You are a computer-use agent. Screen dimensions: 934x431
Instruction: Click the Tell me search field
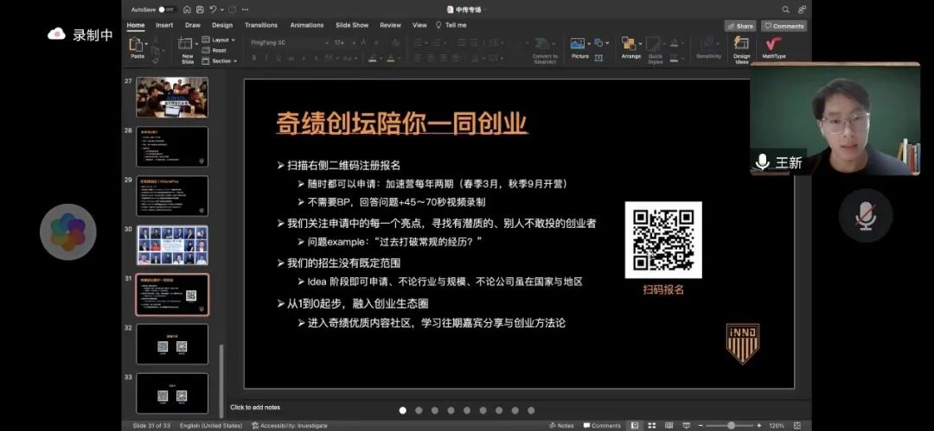click(x=451, y=25)
